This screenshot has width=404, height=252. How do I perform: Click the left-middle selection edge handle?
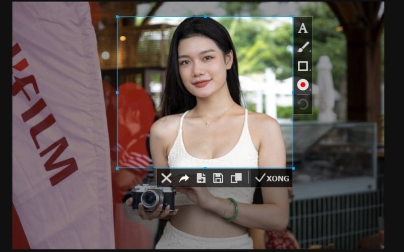pyautogui.click(x=118, y=93)
